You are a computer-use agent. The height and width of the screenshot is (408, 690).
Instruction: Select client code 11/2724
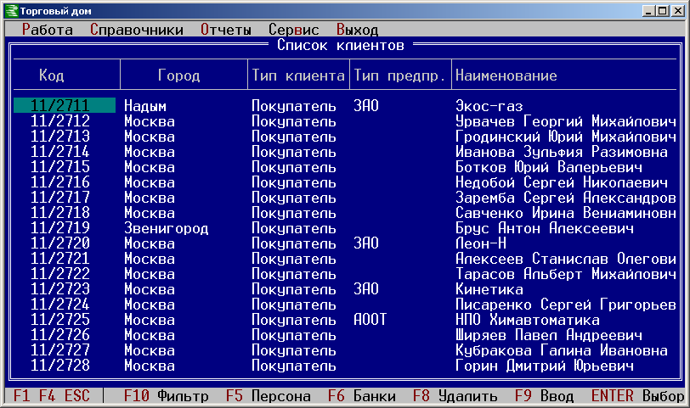tap(60, 304)
